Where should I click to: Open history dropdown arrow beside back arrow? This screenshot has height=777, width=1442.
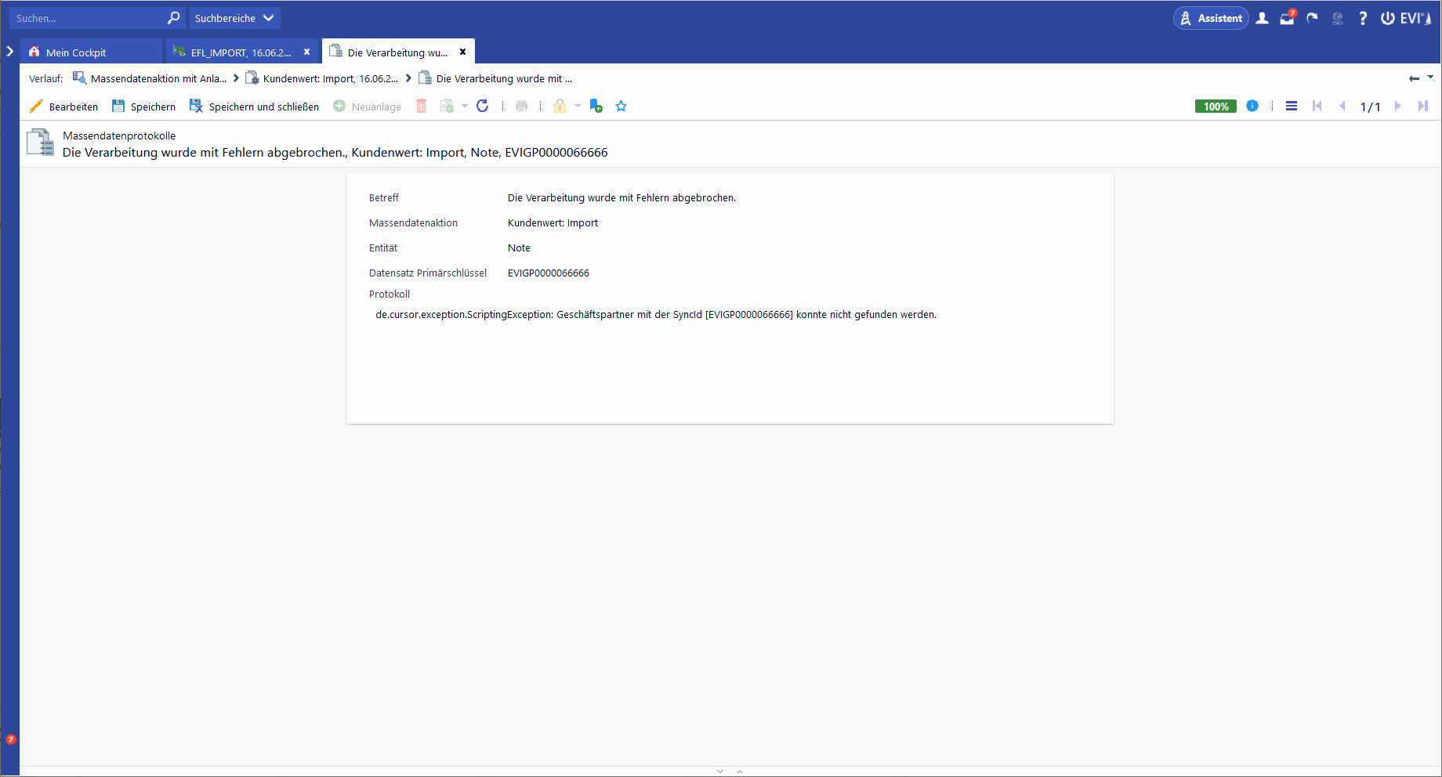tap(1430, 77)
